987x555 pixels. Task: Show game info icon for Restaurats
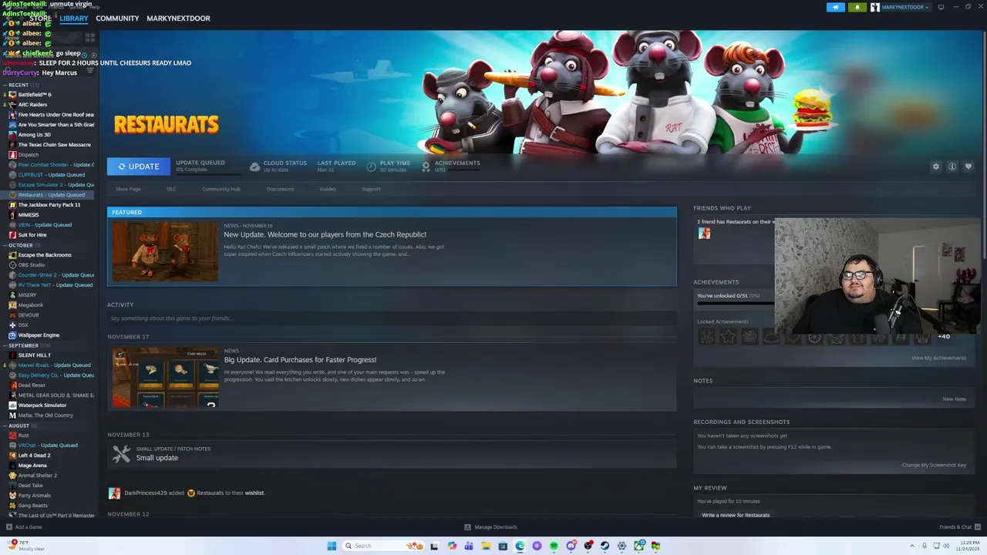952,166
